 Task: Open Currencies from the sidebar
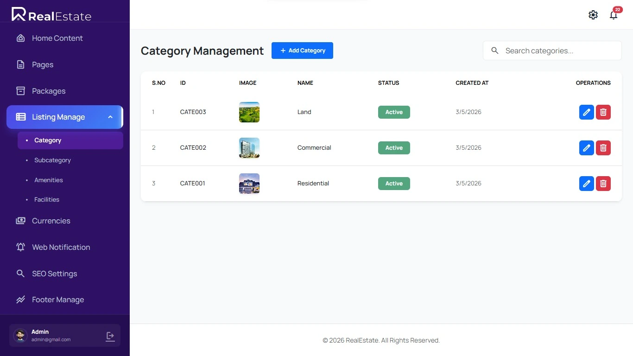point(51,221)
